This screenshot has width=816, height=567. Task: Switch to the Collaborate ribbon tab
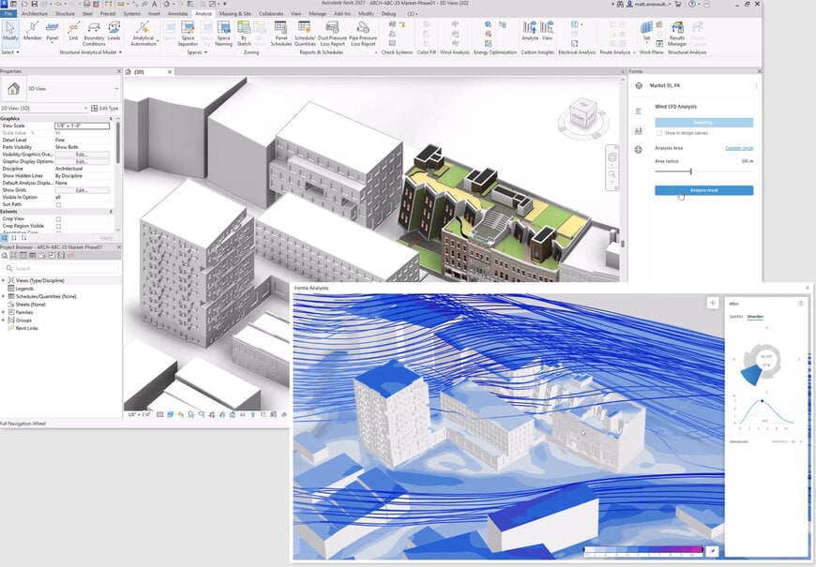pyautogui.click(x=271, y=13)
